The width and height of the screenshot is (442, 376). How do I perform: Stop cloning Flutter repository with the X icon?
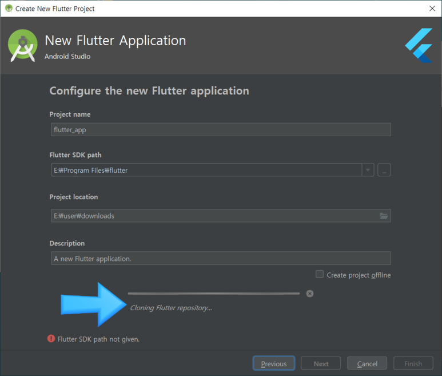click(310, 294)
